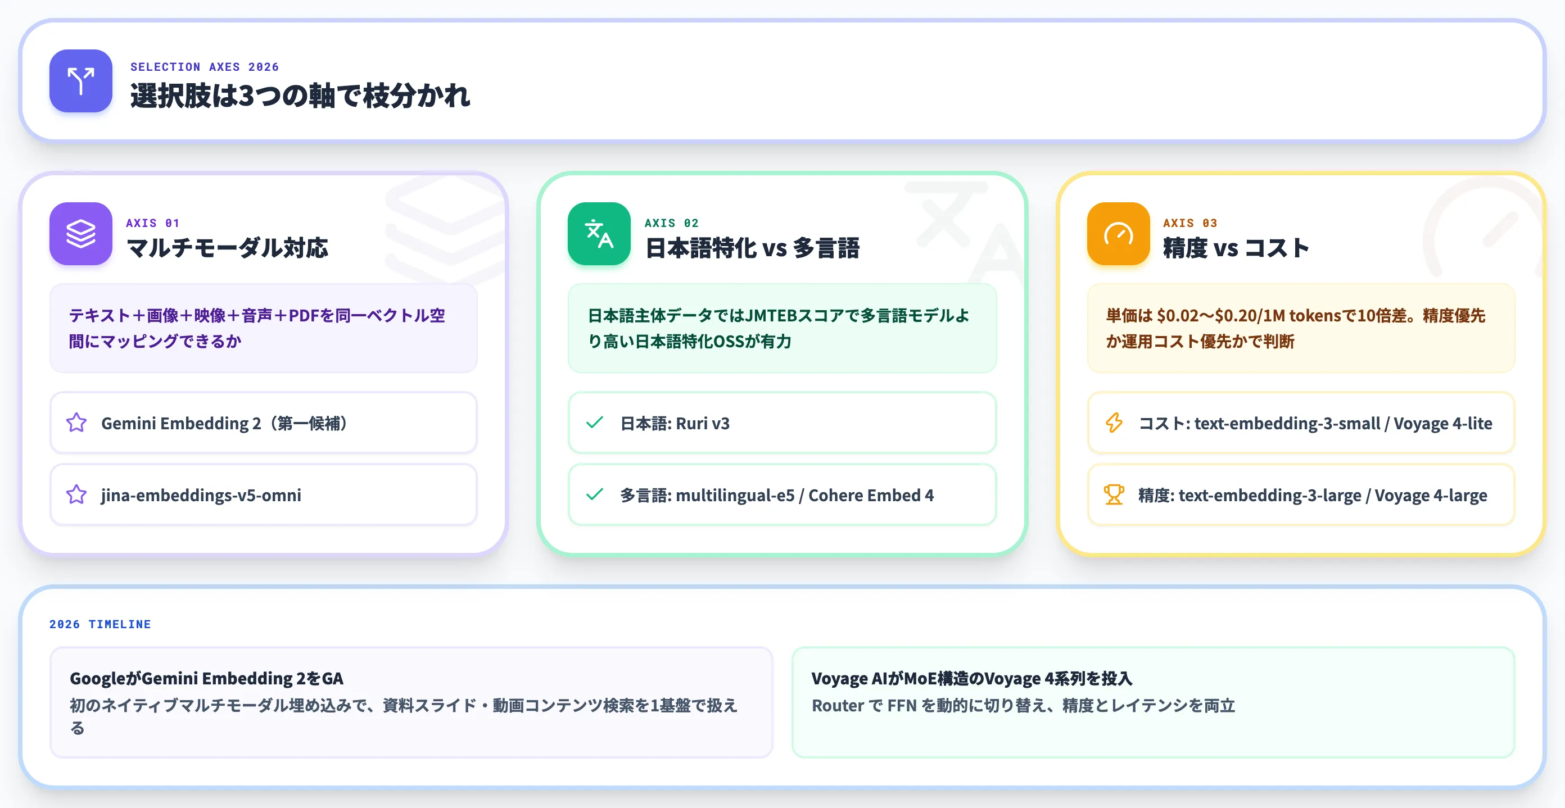Click the orange gauge icon for Axis 03
Viewport: 1565px width, 808px height.
(1119, 234)
